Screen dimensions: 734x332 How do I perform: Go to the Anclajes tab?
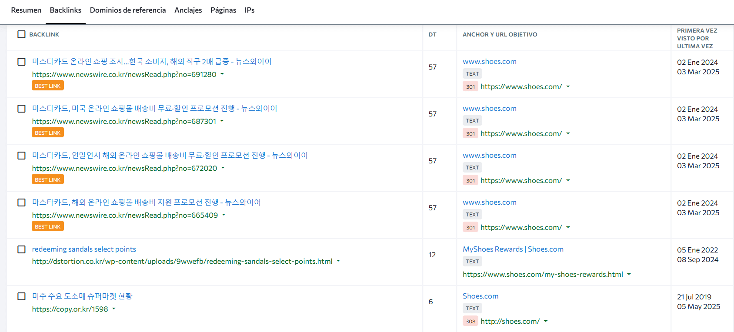pos(188,10)
